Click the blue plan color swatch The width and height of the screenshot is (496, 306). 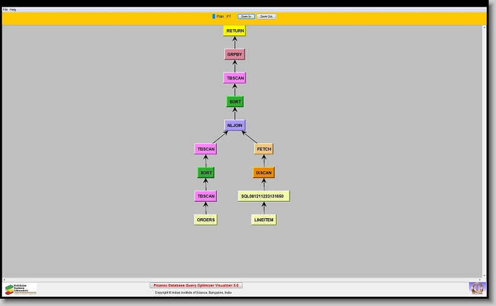point(214,16)
